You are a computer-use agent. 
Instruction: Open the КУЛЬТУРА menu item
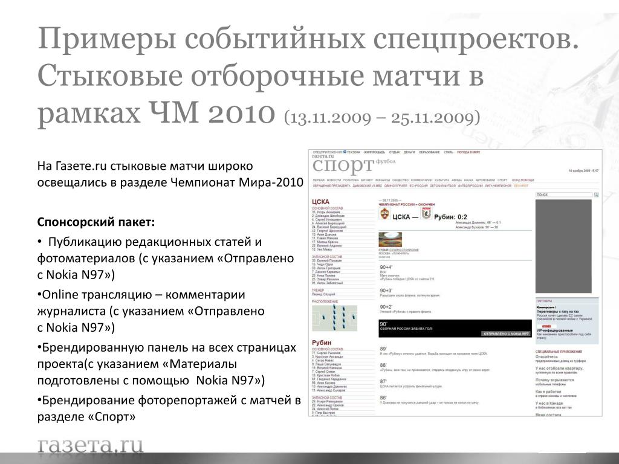[442, 180]
